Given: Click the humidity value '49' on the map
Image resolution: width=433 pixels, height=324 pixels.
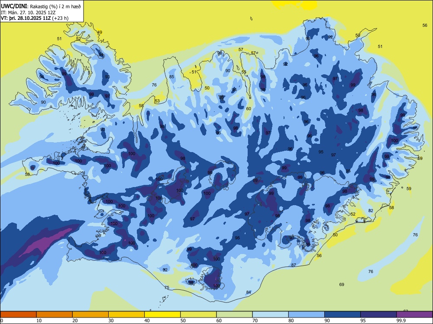Looking at the screenshot, I should [100, 32].
